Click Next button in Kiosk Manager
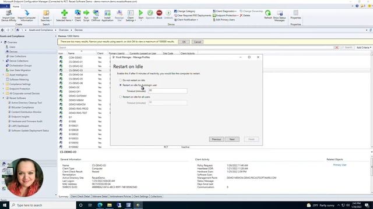The image size is (373, 209). [232, 139]
